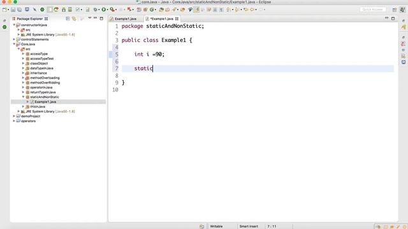Select the Package Explorer tab

coord(30,18)
